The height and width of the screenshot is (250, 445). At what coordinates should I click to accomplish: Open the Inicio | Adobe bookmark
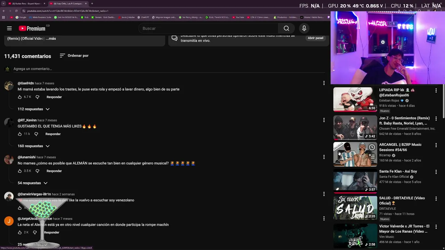tap(127, 17)
